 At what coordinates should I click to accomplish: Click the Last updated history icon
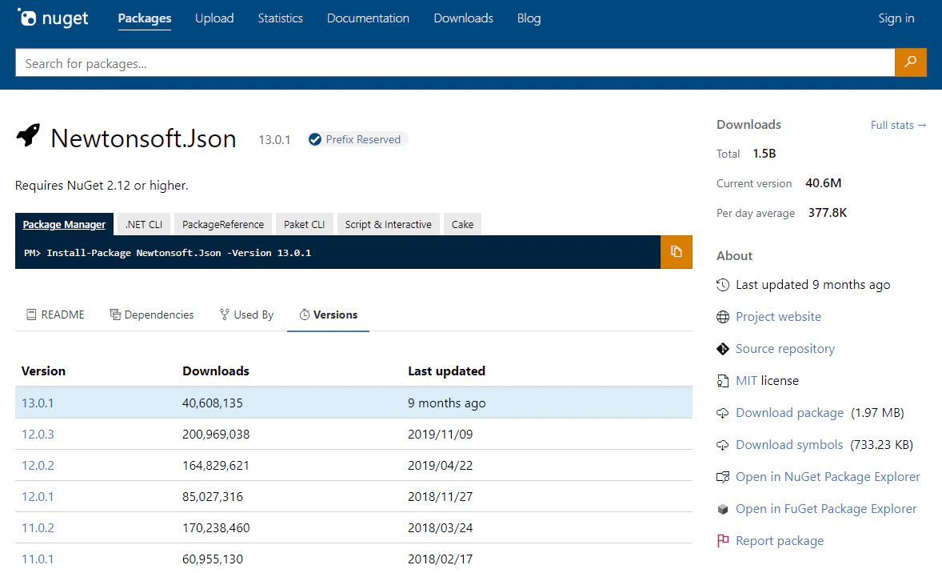coord(723,285)
